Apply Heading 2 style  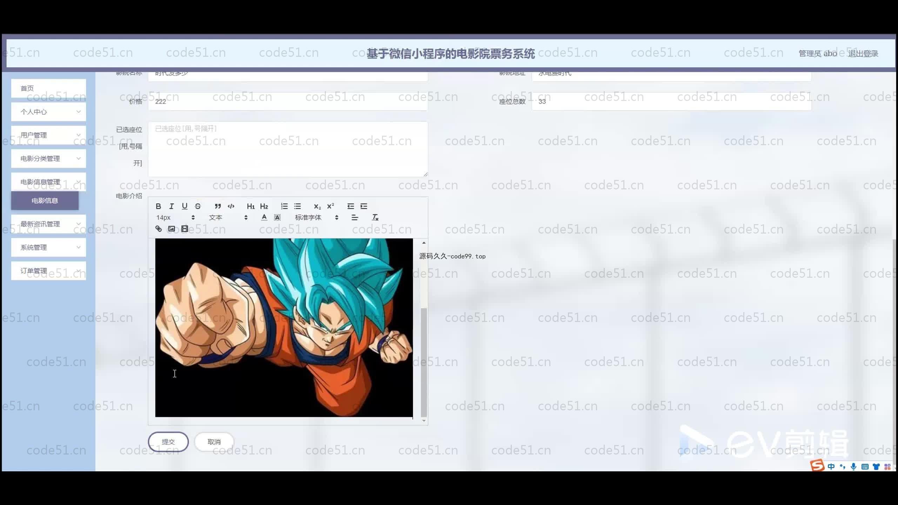click(264, 206)
